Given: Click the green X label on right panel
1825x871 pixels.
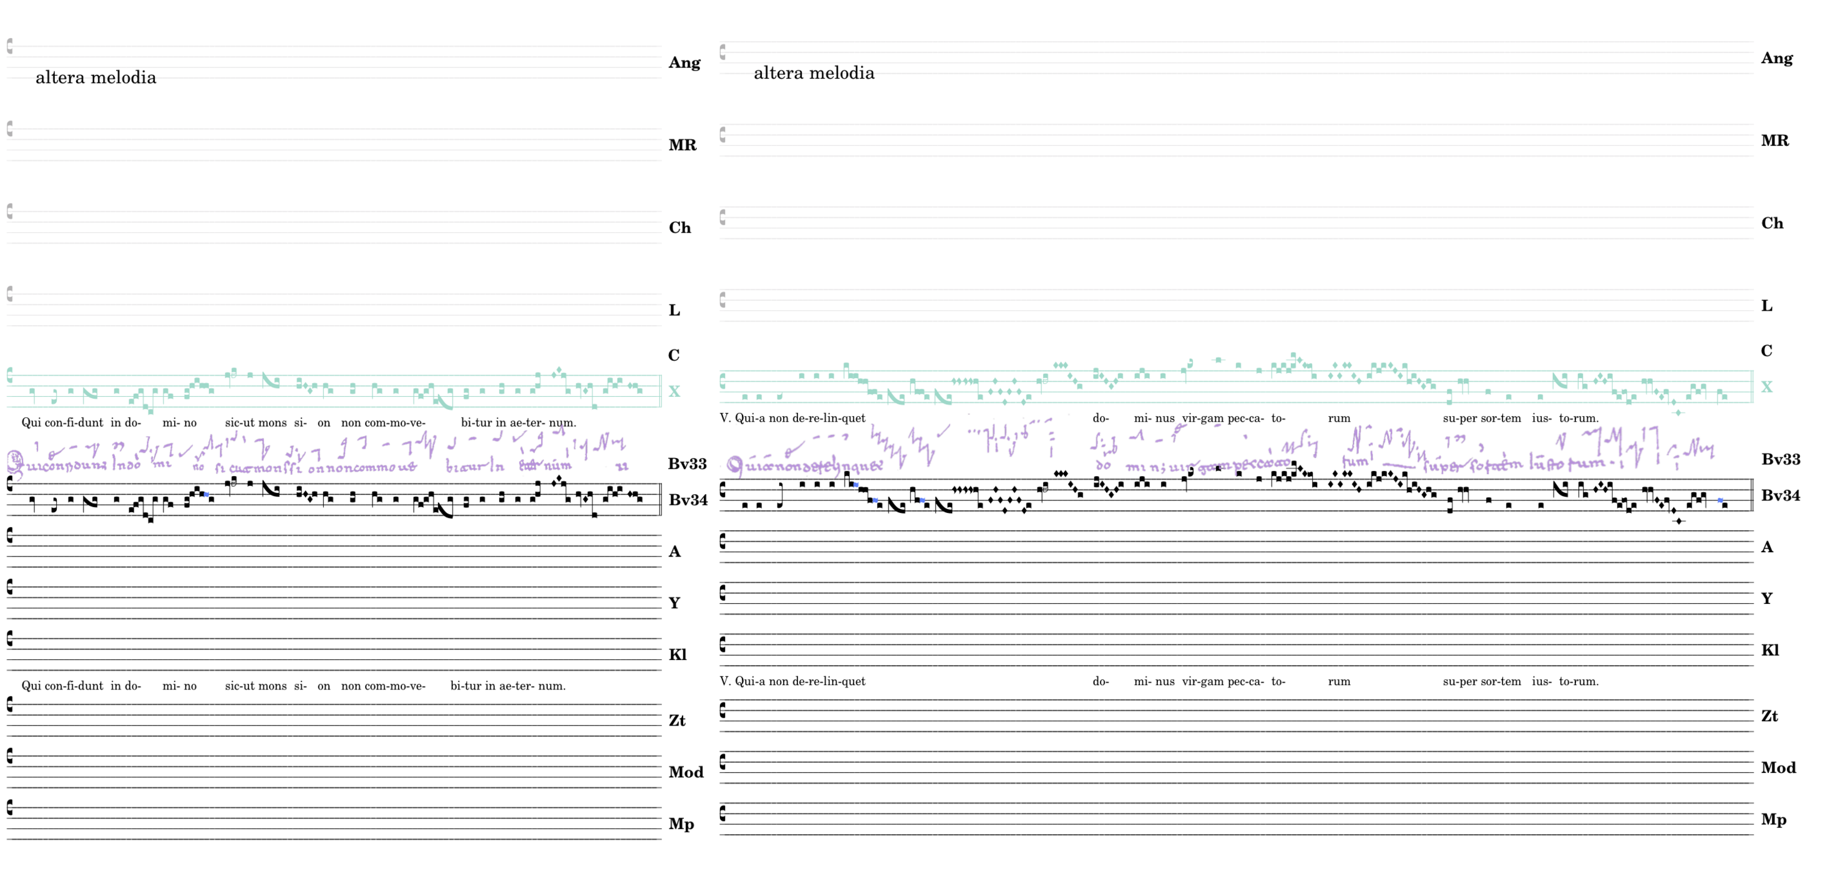Looking at the screenshot, I should [x=1766, y=387].
